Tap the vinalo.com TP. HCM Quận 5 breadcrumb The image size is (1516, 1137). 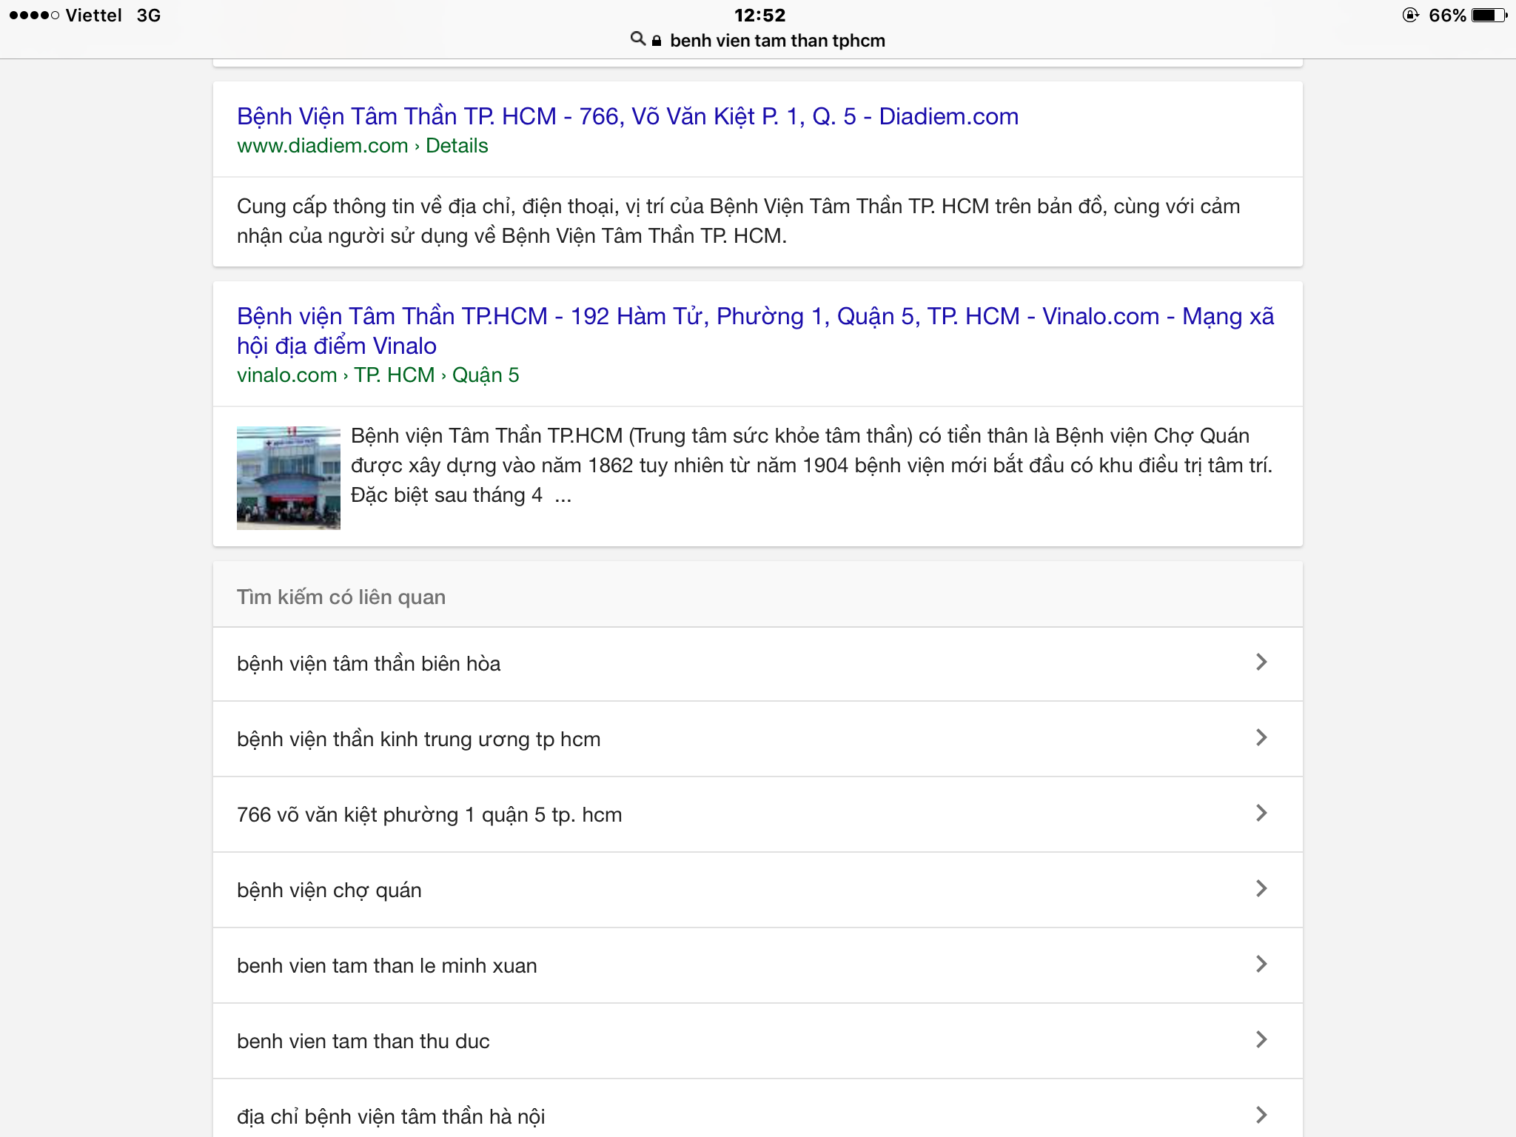point(378,375)
